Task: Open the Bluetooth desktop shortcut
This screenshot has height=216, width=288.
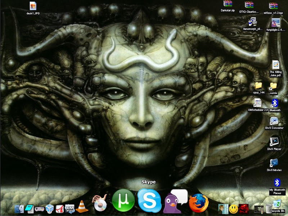Action: point(275,105)
